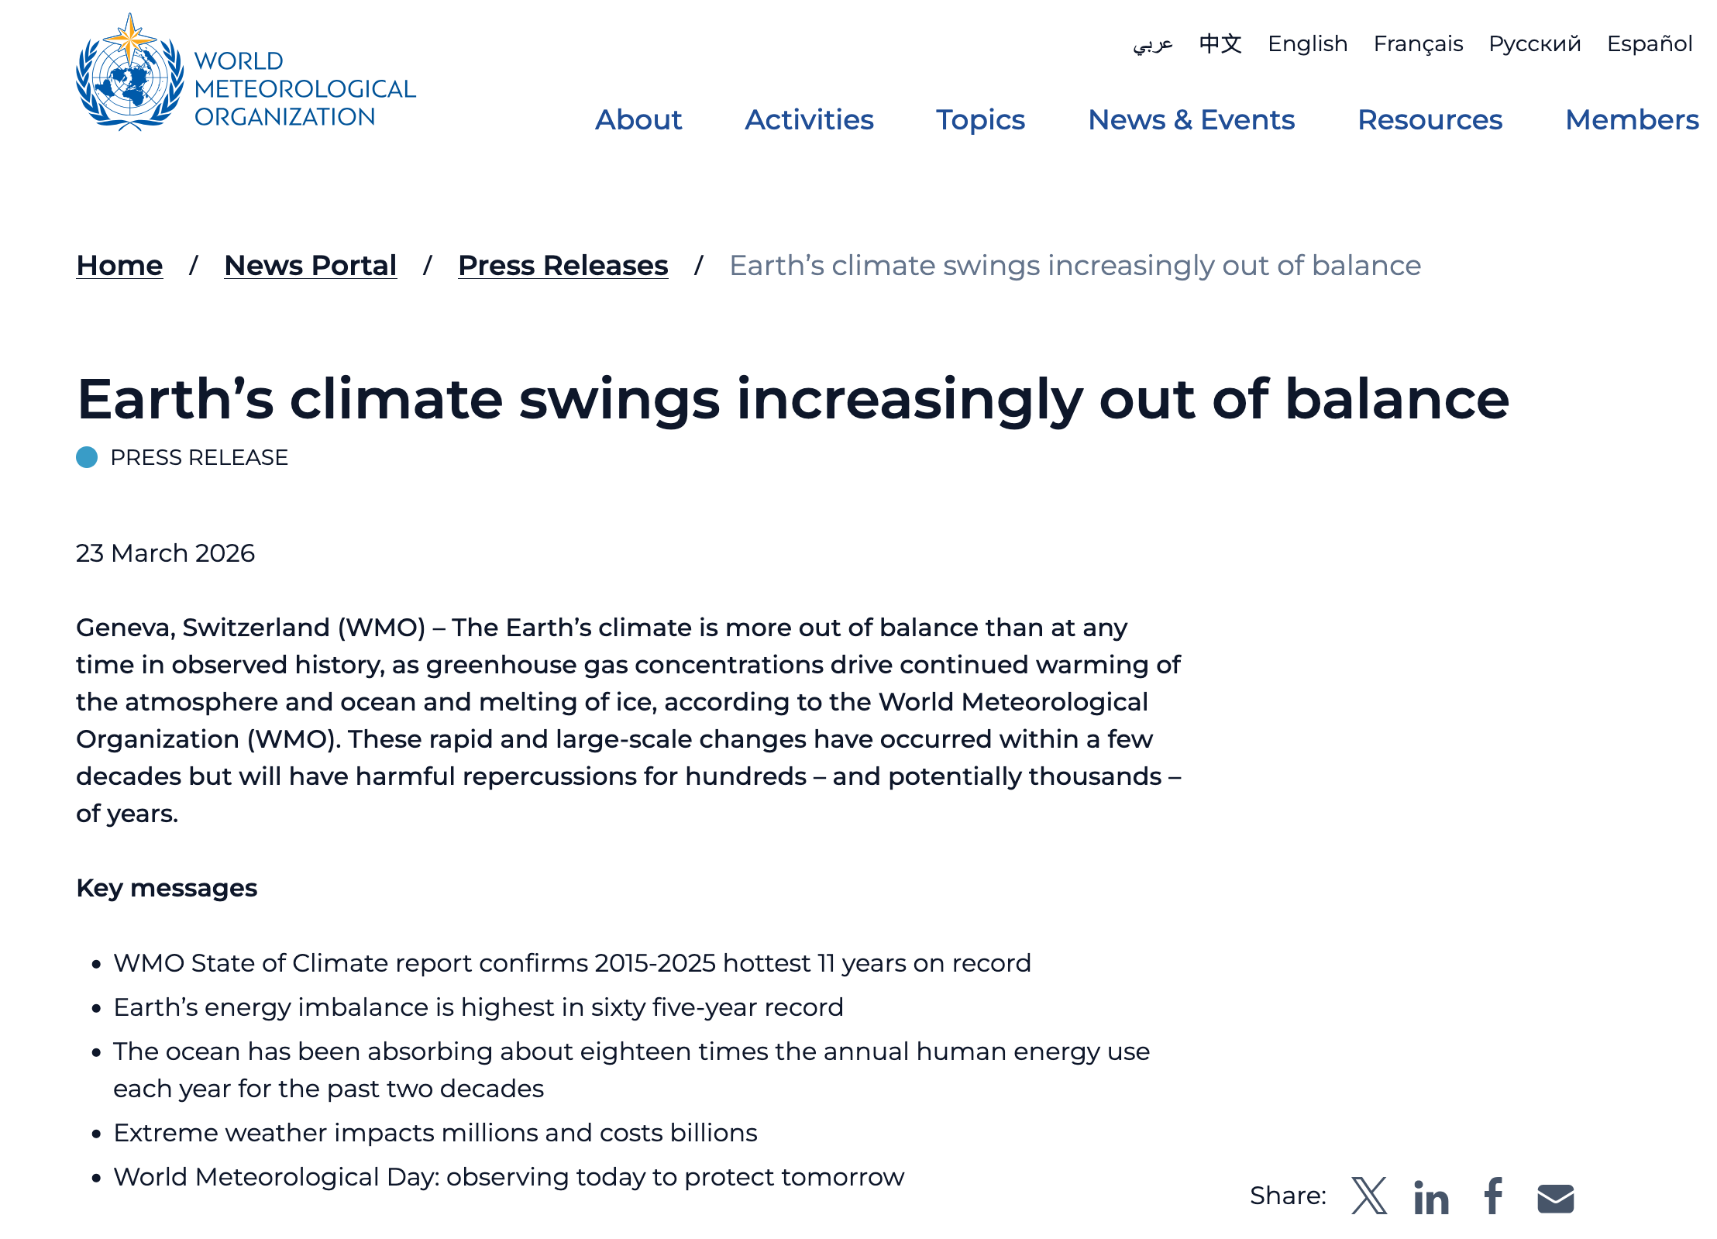Open the Resources navigation item
The image size is (1717, 1239).
click(1430, 120)
